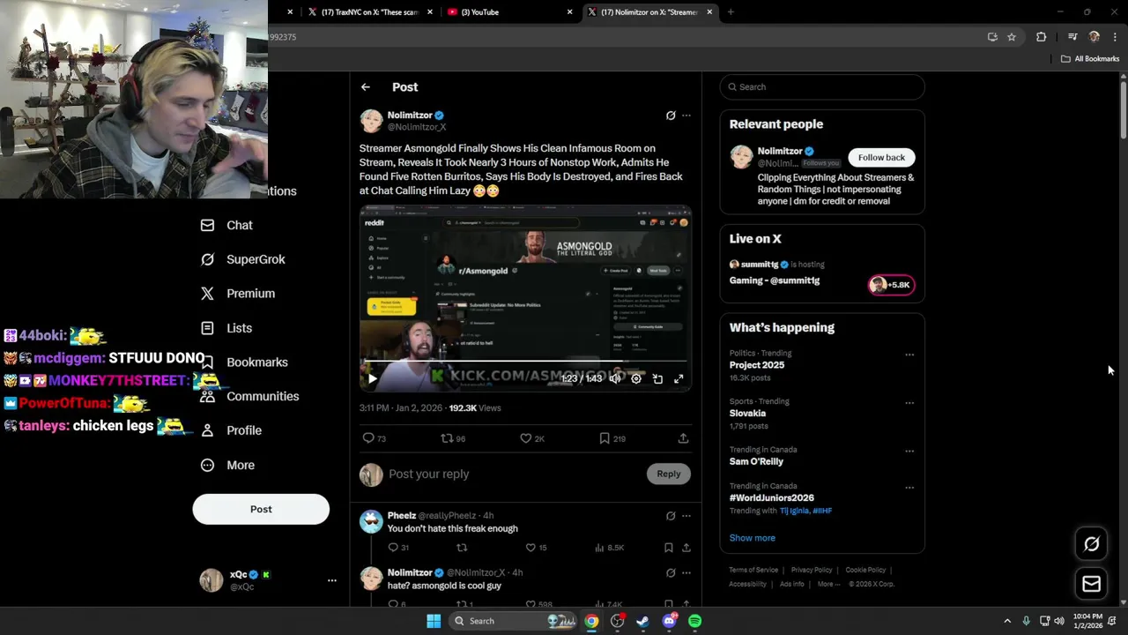Open more options for Sam O'Reilly trend
The image size is (1128, 635).
pyautogui.click(x=909, y=452)
